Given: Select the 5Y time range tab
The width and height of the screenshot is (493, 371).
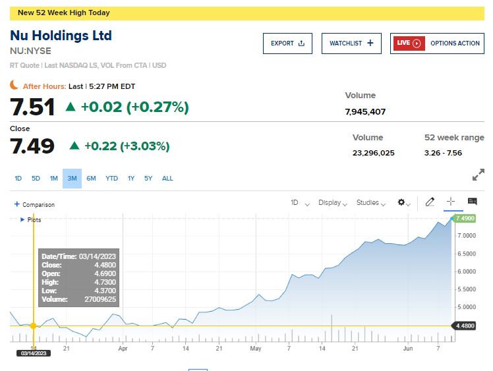Looking at the screenshot, I should [x=148, y=179].
